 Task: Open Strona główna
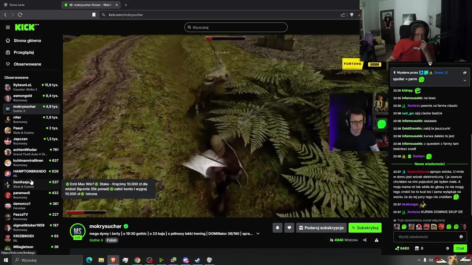pyautogui.click(x=27, y=40)
